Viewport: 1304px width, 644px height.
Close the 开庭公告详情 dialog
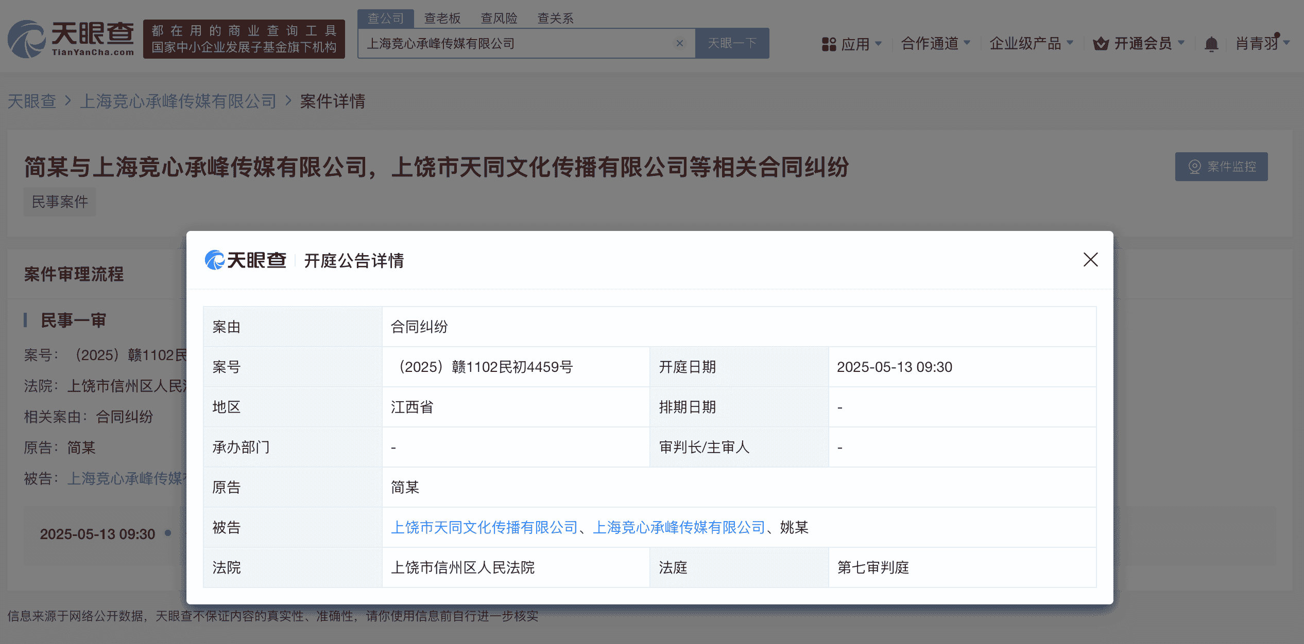coord(1090,260)
